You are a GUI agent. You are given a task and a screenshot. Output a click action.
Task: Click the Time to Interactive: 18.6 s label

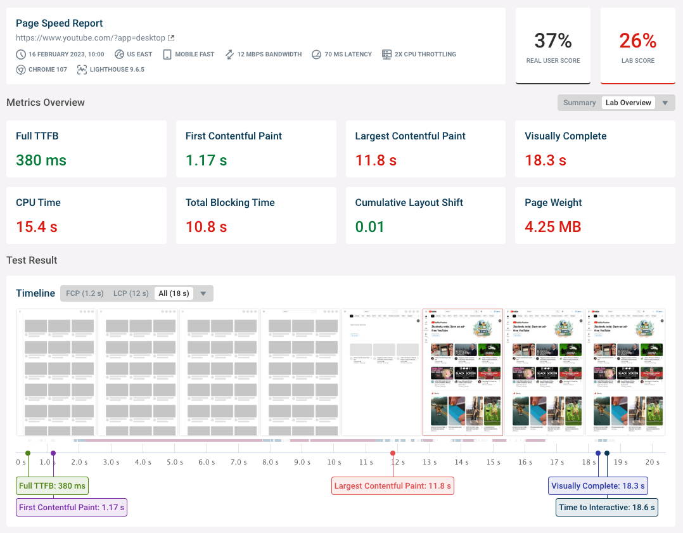(x=607, y=507)
